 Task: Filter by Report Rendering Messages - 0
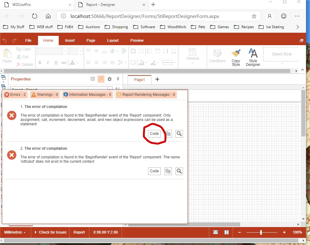click(146, 95)
